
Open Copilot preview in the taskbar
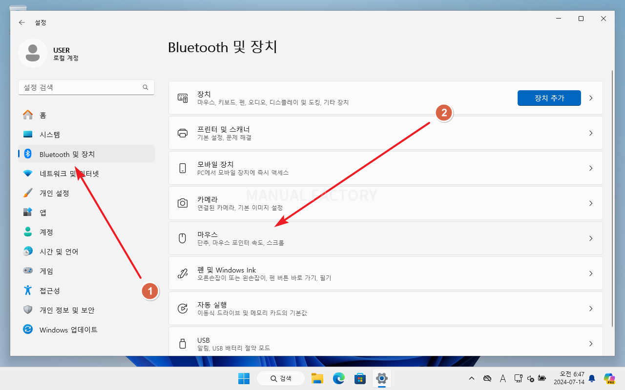[x=609, y=378]
